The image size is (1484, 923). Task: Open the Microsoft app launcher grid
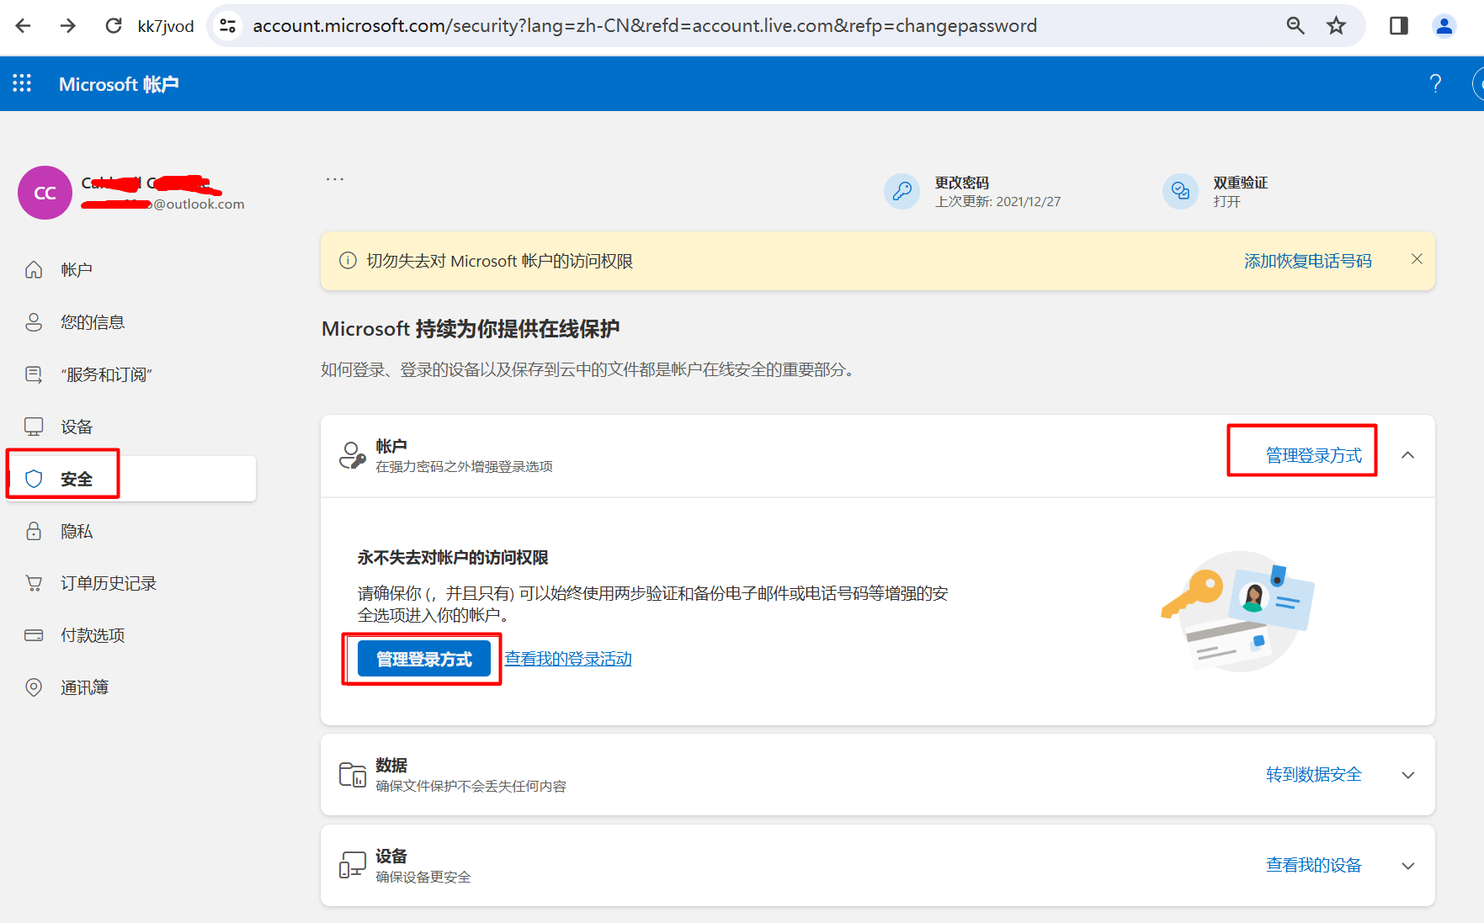(22, 83)
